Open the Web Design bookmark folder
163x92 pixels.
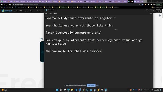(47, 7)
